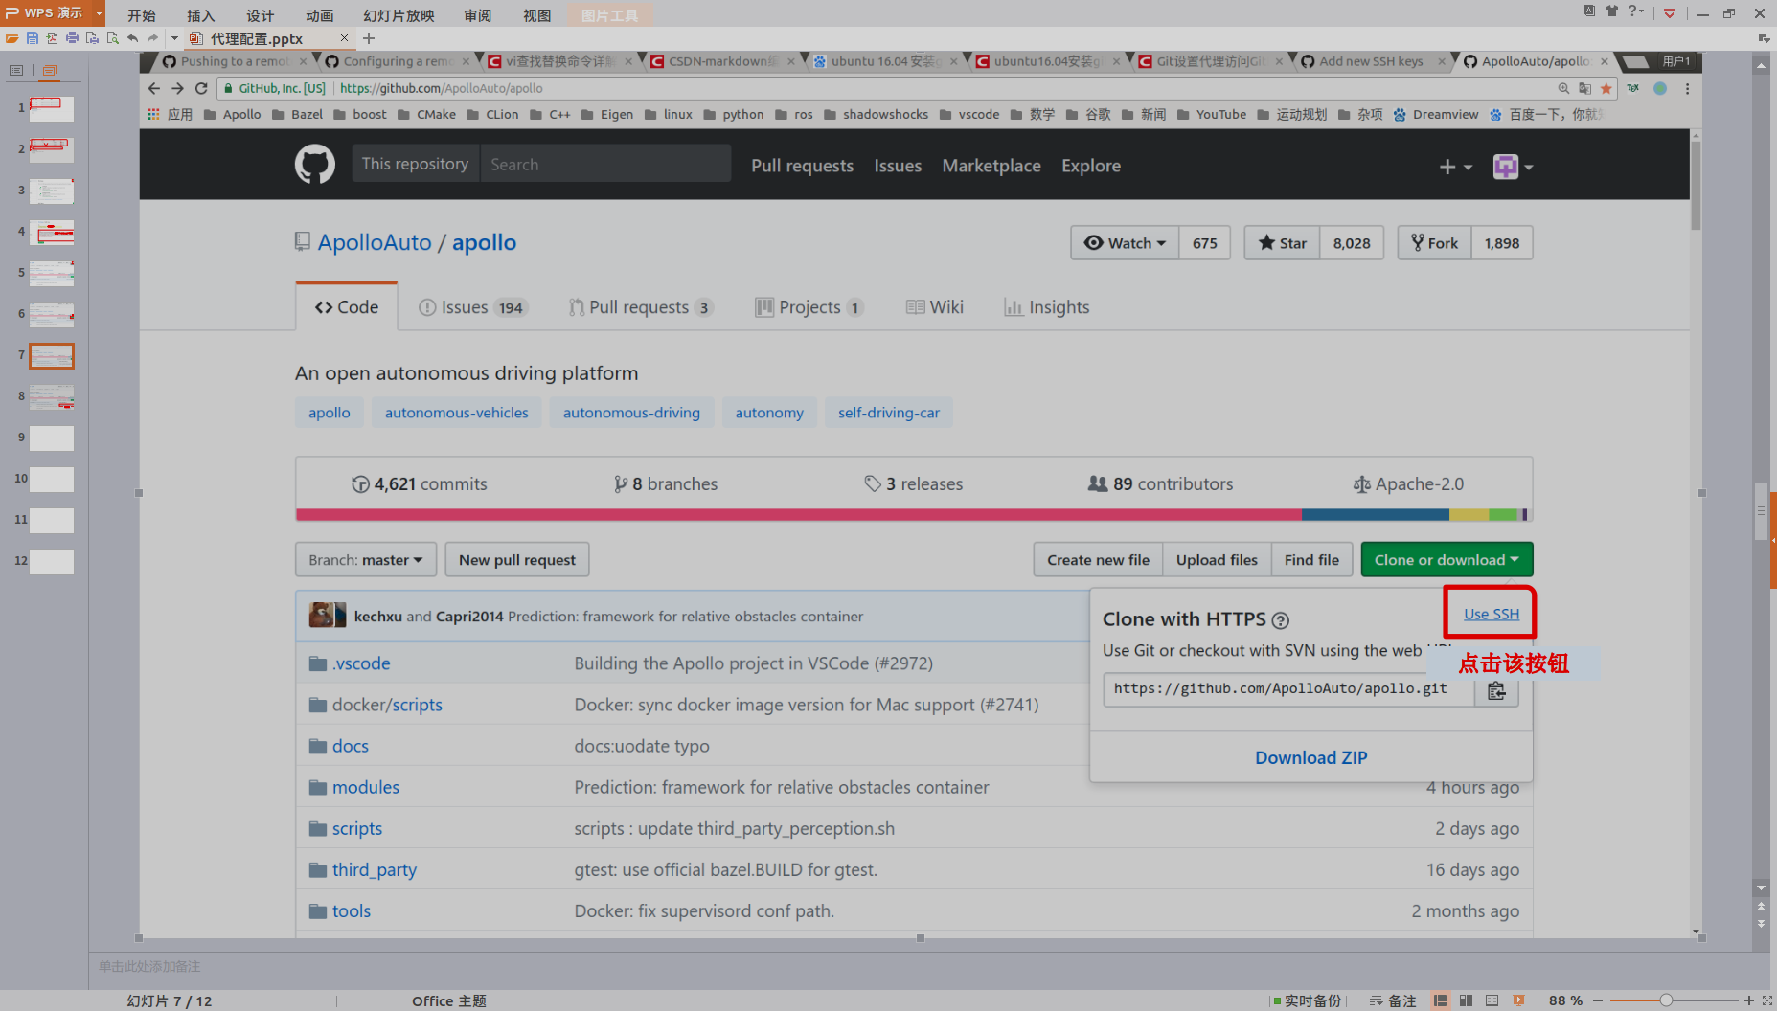Open the skin T-shirt icon in title bar
1777x1011 pixels.
click(x=1612, y=11)
